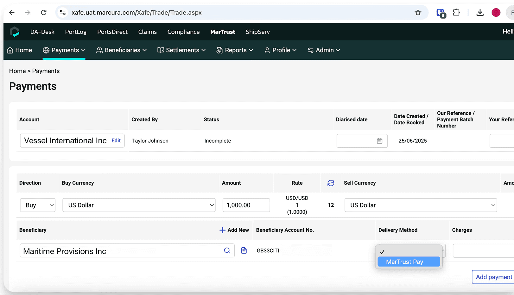Switch to the DA-Desk product tab
Image resolution: width=514 pixels, height=295 pixels.
[42, 32]
